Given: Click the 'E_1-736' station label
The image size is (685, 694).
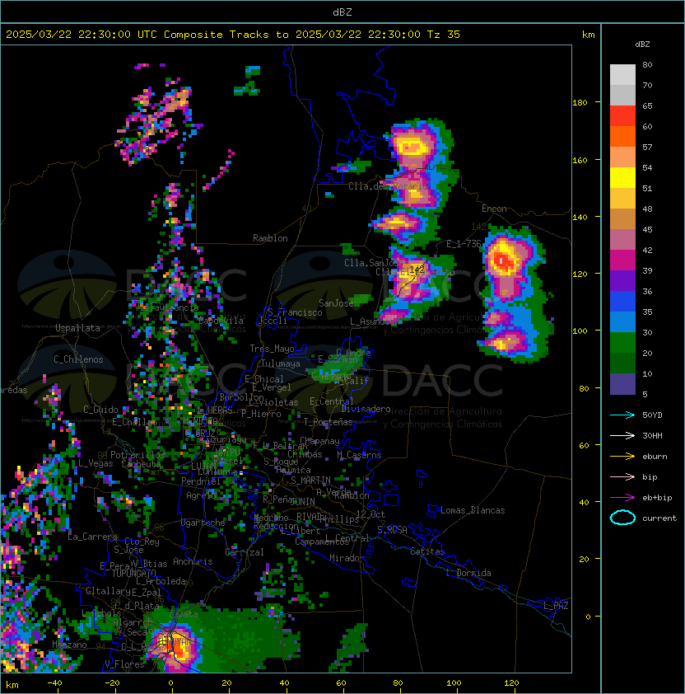Looking at the screenshot, I should (x=464, y=244).
